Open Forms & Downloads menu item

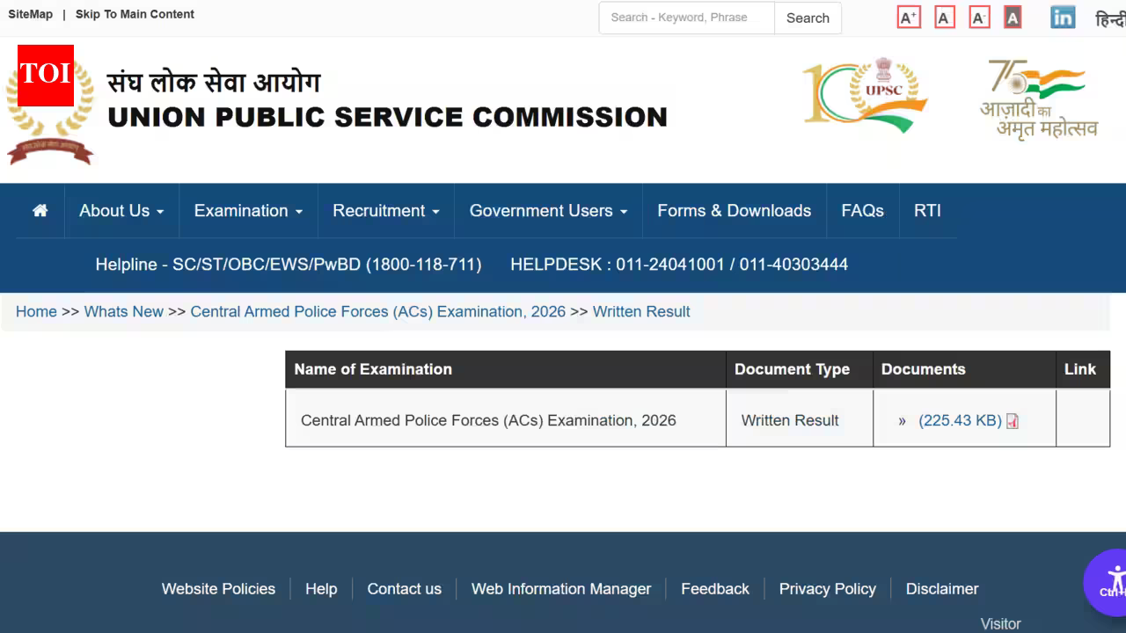(x=735, y=211)
